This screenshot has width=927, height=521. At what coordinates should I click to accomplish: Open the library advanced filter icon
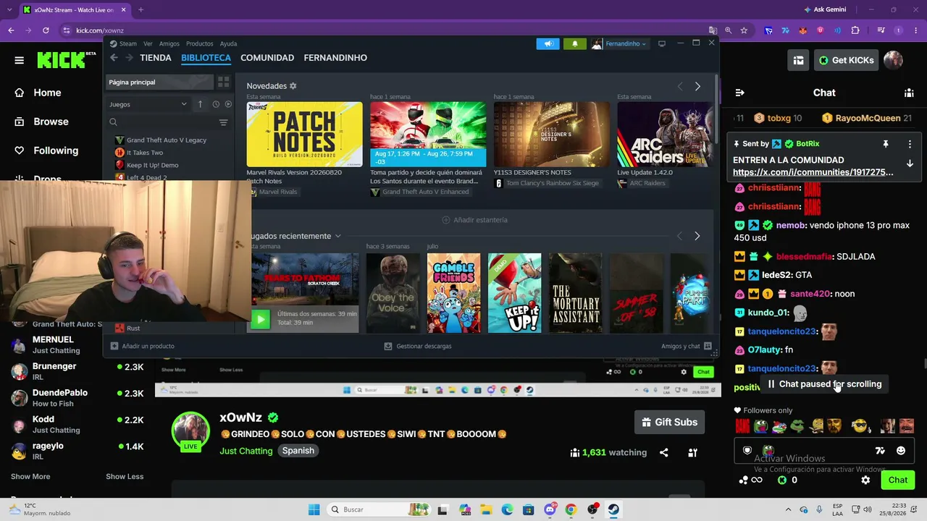(223, 122)
